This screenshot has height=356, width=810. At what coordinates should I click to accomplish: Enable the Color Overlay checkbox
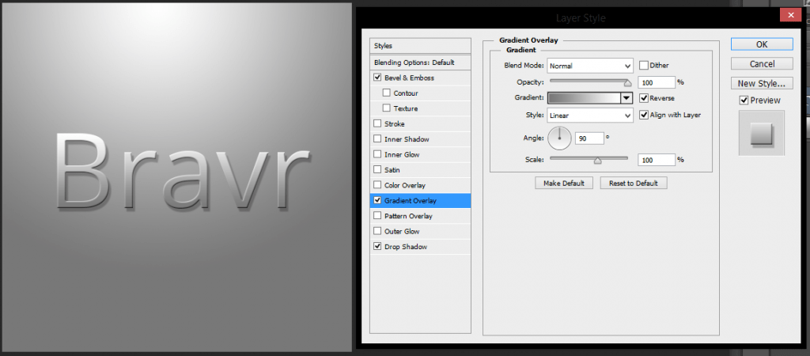coord(377,185)
